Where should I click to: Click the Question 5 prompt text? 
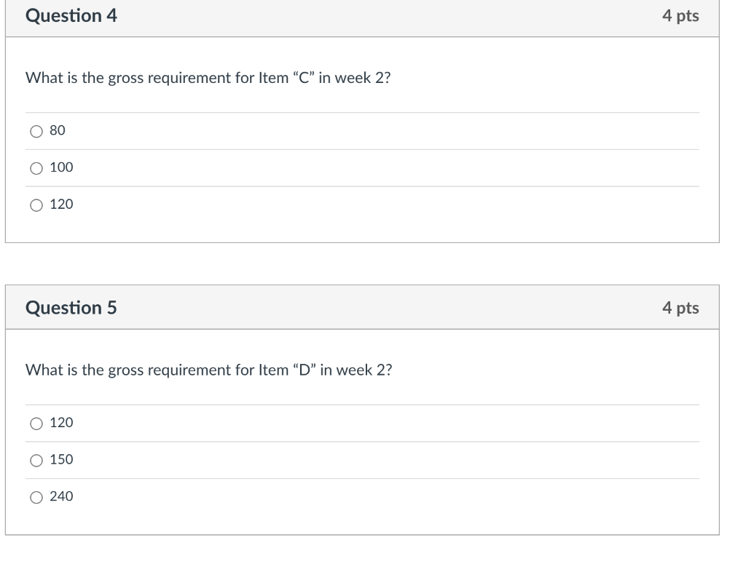pos(209,370)
